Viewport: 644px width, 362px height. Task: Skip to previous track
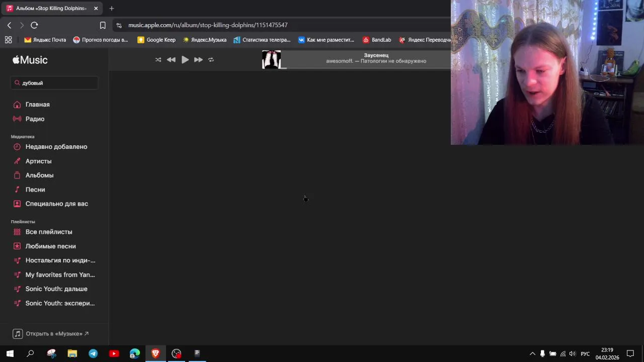click(171, 60)
